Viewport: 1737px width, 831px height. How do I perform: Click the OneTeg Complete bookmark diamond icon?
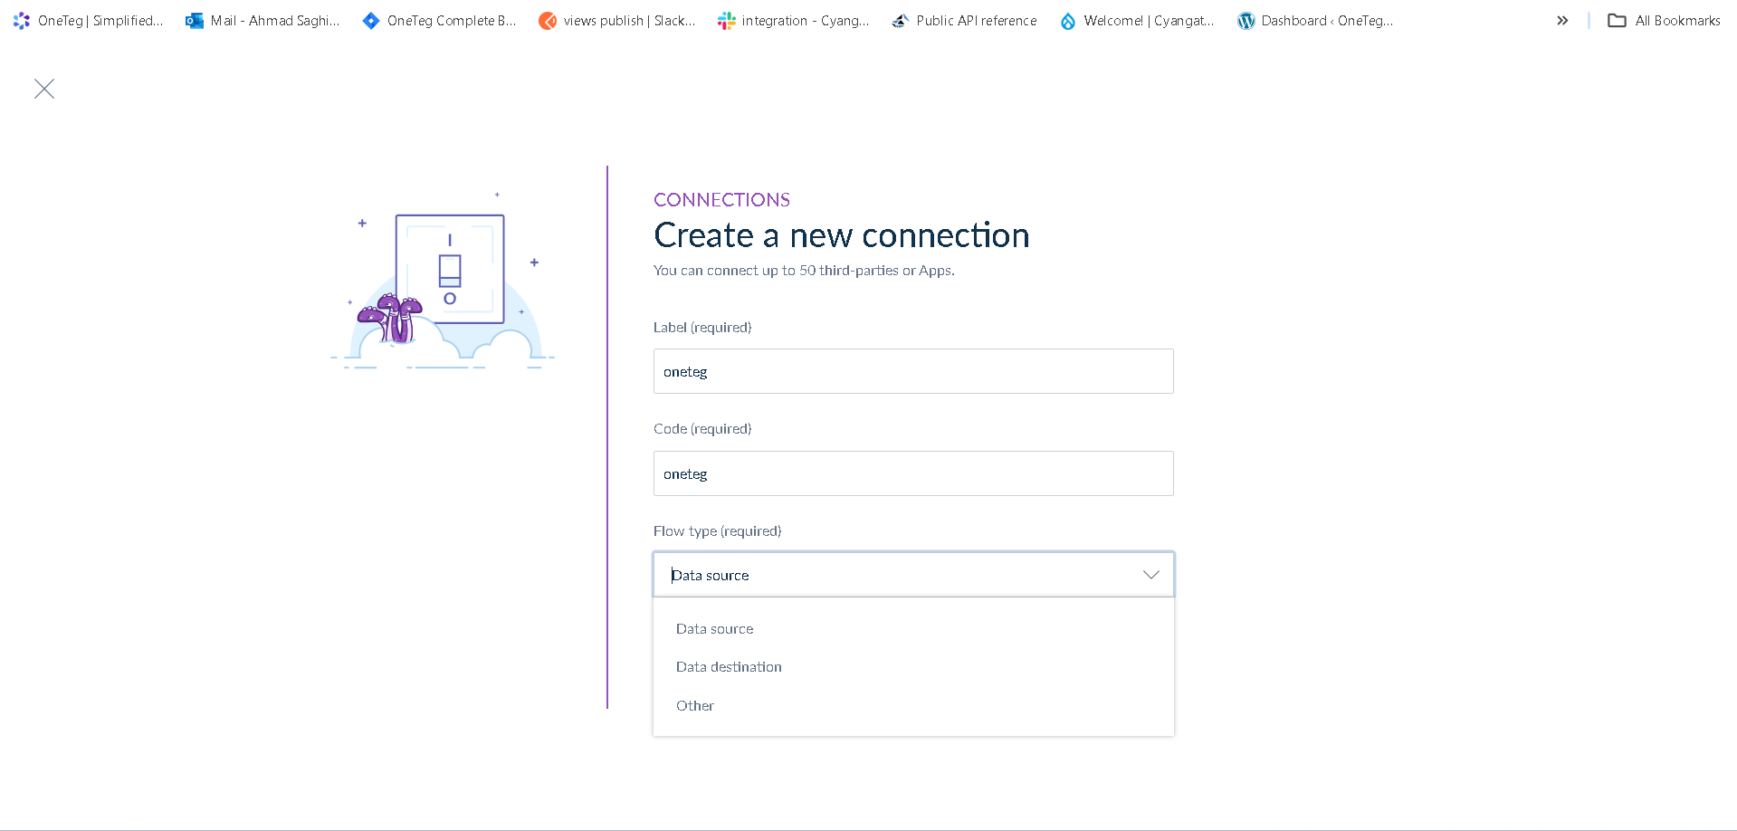coord(371,21)
